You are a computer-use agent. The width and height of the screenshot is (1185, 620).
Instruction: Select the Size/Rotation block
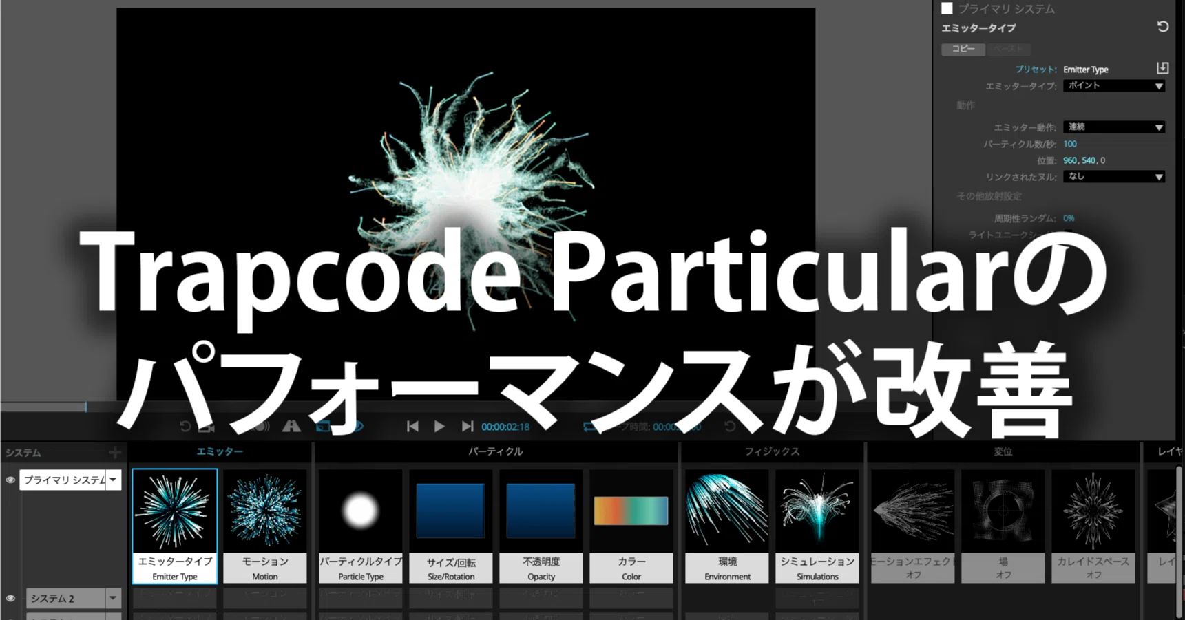point(450,526)
